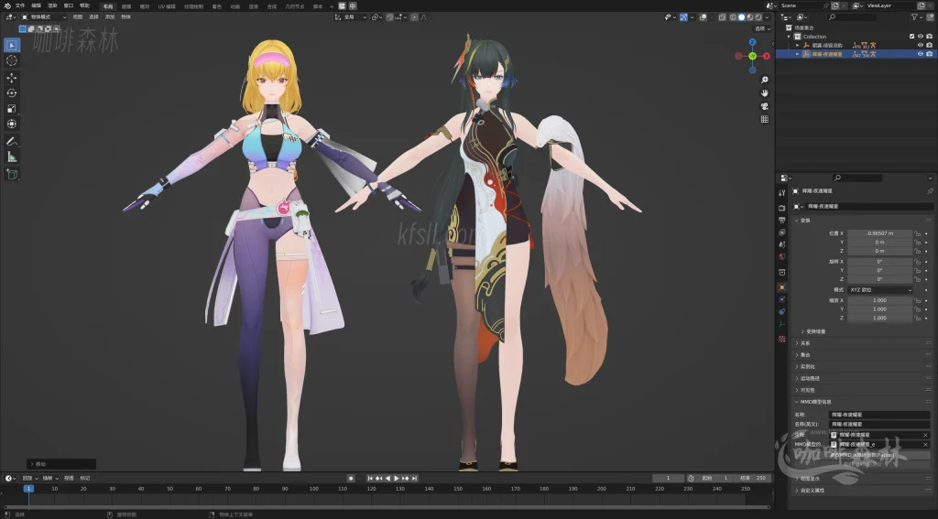The height and width of the screenshot is (519, 938).
Task: Toggle viewport overlays button
Action: coord(704,17)
